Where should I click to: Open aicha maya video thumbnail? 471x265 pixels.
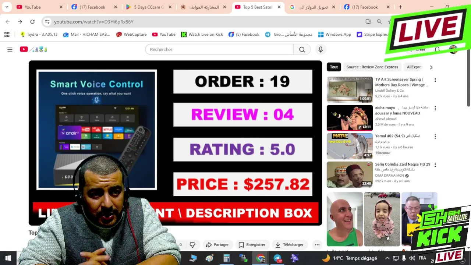(x=350, y=118)
